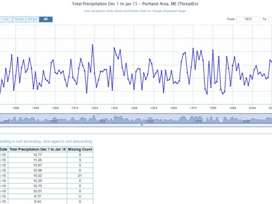Click the navigator scrollbar grip handle

142,125
